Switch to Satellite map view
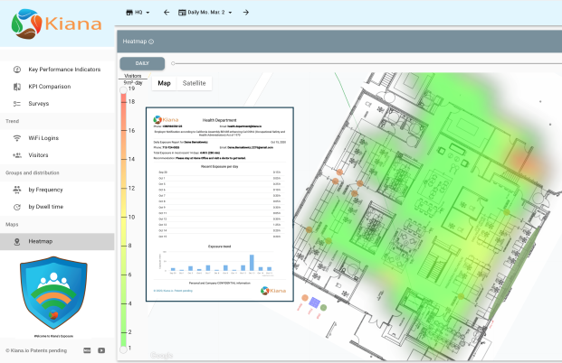Screen dimensions: 562x363 pyautogui.click(x=194, y=83)
